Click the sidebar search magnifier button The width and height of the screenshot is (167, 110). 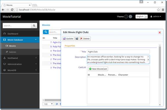tap(34, 26)
